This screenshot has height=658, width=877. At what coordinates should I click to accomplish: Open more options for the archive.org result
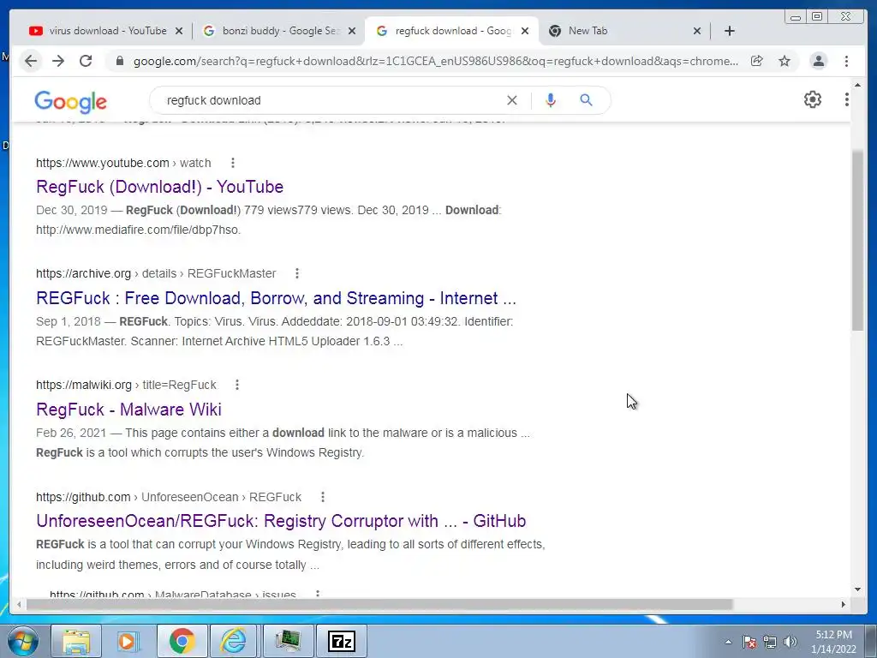tap(297, 273)
